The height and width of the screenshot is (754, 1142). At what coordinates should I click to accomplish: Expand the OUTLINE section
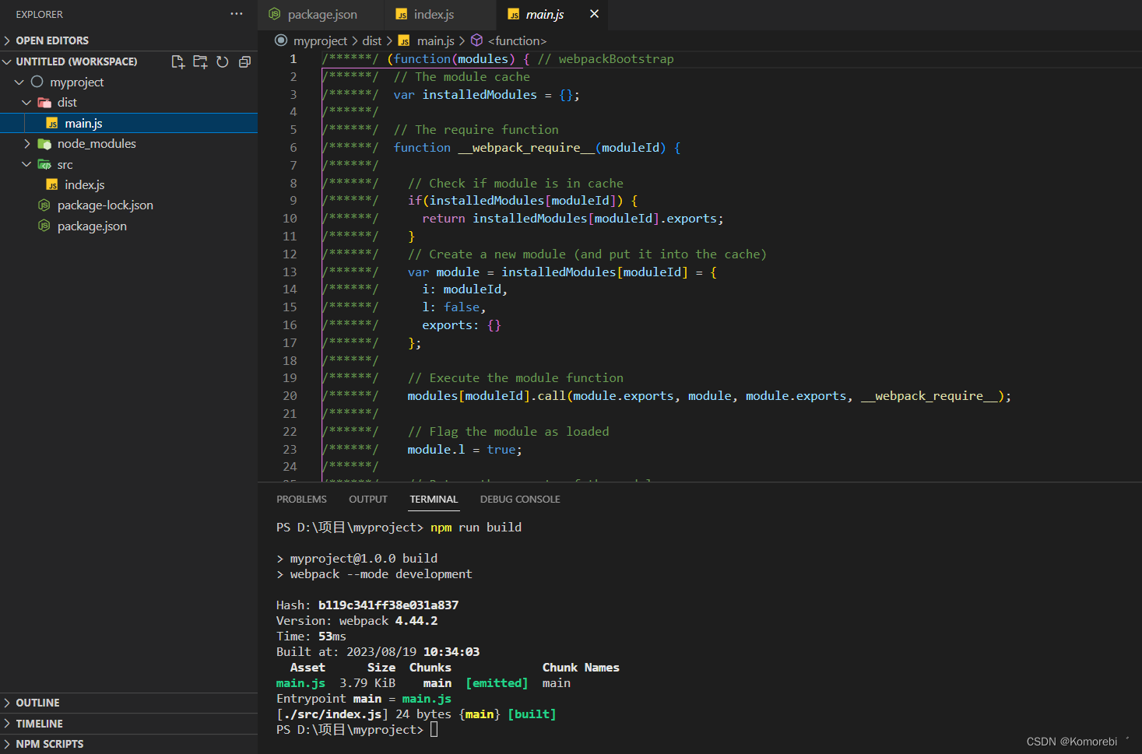[x=128, y=703]
